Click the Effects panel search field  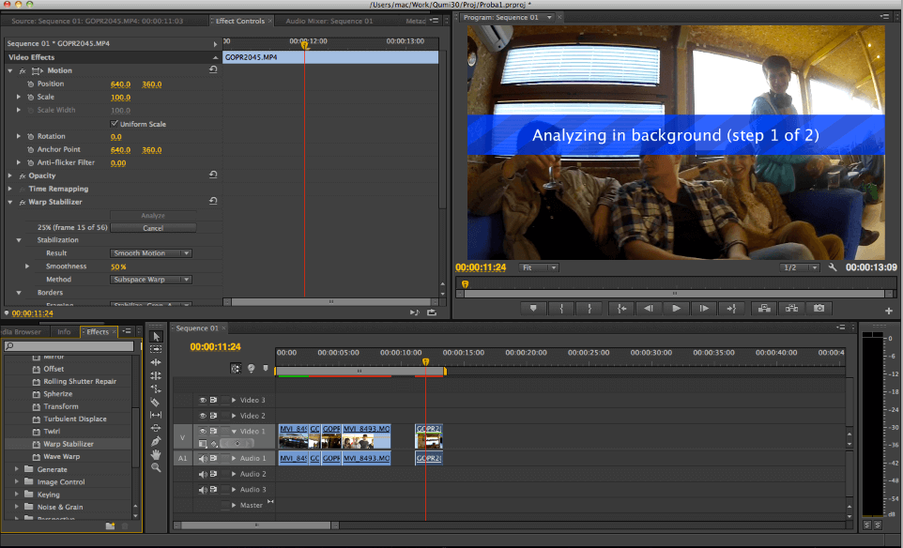(69, 346)
